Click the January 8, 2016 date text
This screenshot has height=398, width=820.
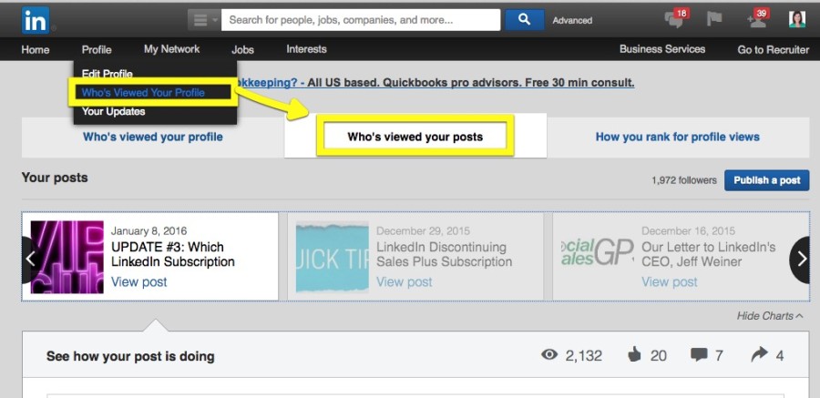tap(149, 230)
